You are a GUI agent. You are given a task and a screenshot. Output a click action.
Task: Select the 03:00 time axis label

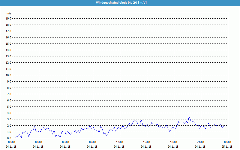click(x=38, y=142)
